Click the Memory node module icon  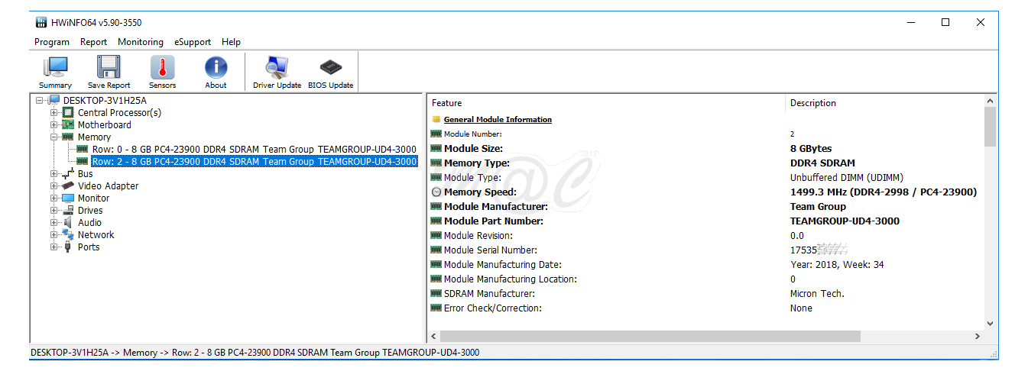tap(68, 137)
